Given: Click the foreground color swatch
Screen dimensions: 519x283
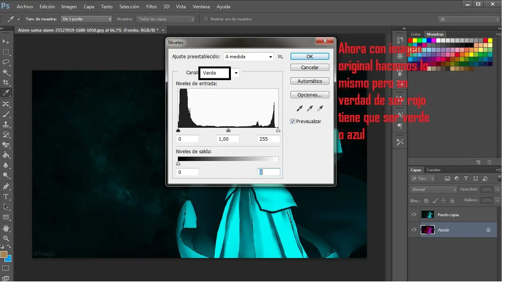Looking at the screenshot, I should coord(4,255).
